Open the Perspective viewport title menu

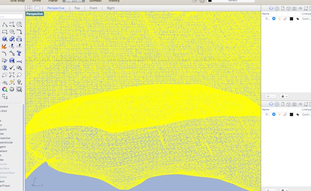(x=35, y=14)
